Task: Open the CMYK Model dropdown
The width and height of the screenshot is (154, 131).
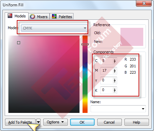Action: [x=54, y=28]
